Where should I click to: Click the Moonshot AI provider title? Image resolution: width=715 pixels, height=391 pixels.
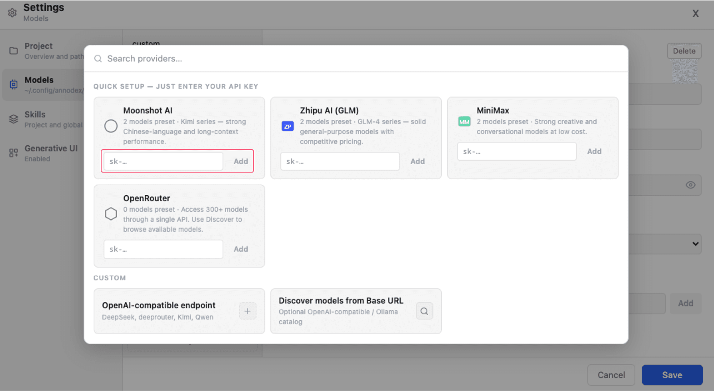148,111
